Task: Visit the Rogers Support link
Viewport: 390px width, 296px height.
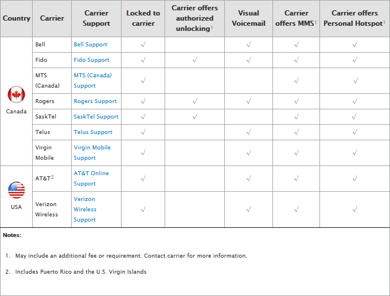Action: (95, 101)
